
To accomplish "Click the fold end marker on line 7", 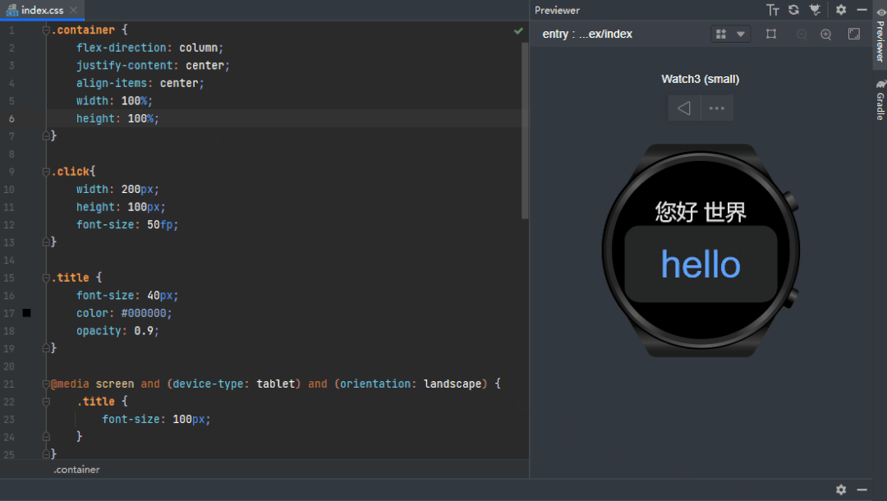I will (x=46, y=136).
